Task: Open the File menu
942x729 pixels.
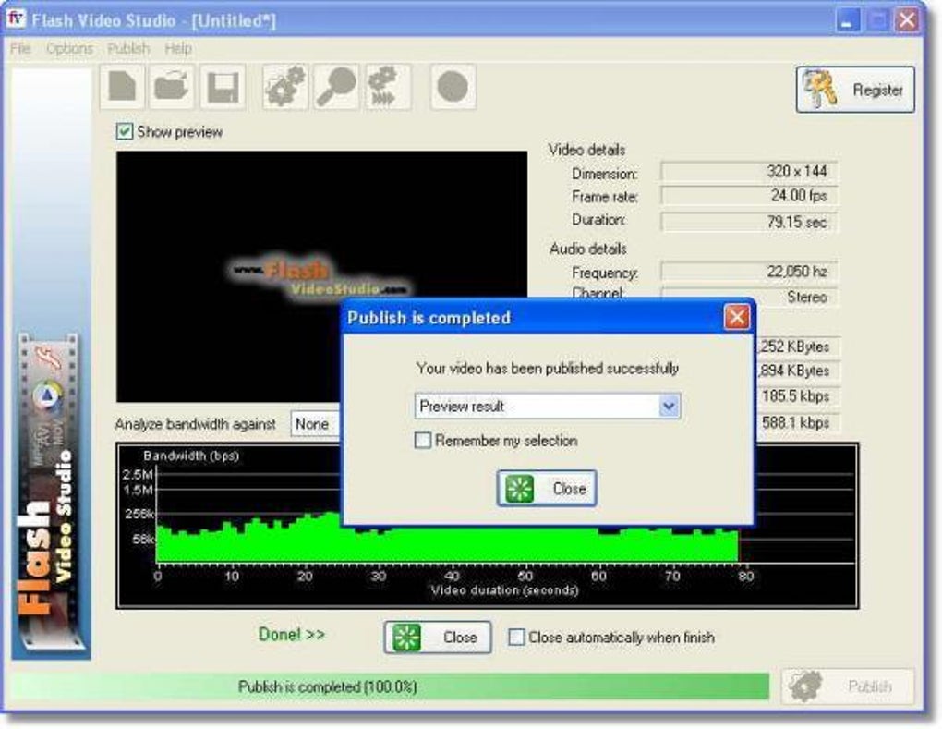Action: click(20, 48)
